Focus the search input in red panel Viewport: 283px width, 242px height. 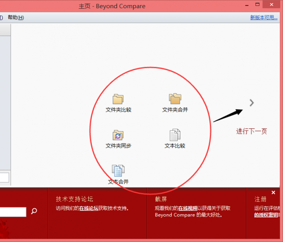(13, 212)
